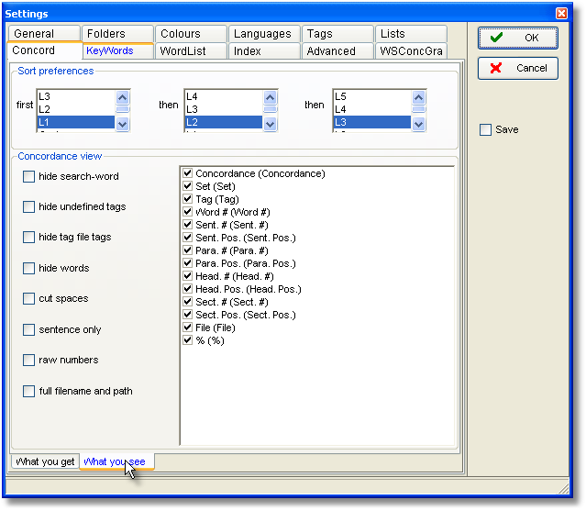Select L4 in the third sort list
Viewport: 586px width, 511px height.
pyautogui.click(x=371, y=109)
